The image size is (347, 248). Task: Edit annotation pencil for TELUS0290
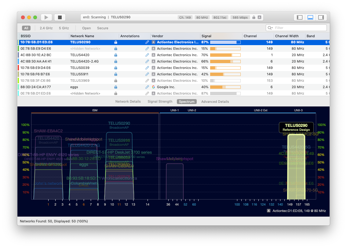(x=147, y=42)
